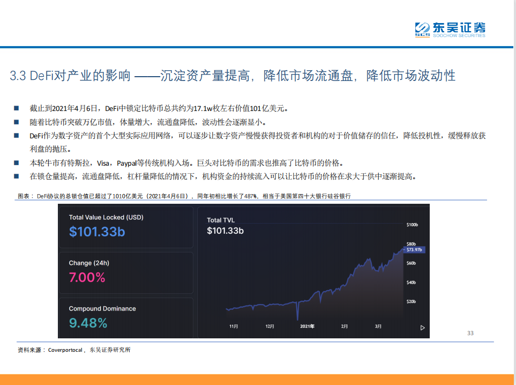Click the Soochow Securities logo icon
This screenshot has height=385, width=516.
[x=423, y=28]
